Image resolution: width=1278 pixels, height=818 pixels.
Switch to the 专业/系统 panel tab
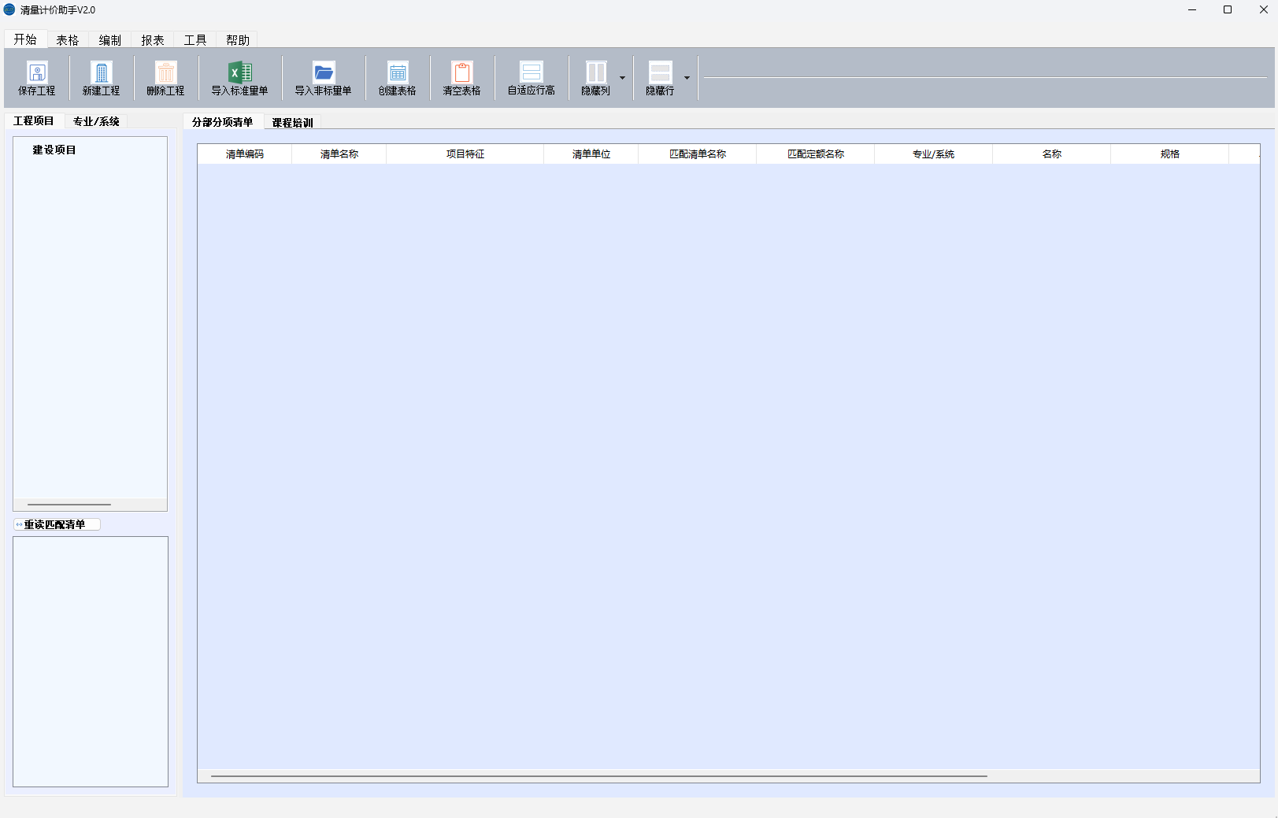point(96,121)
